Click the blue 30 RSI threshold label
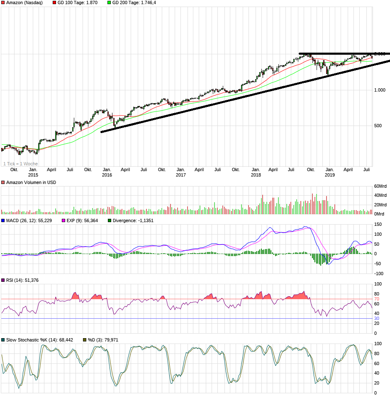 [x=377, y=319]
